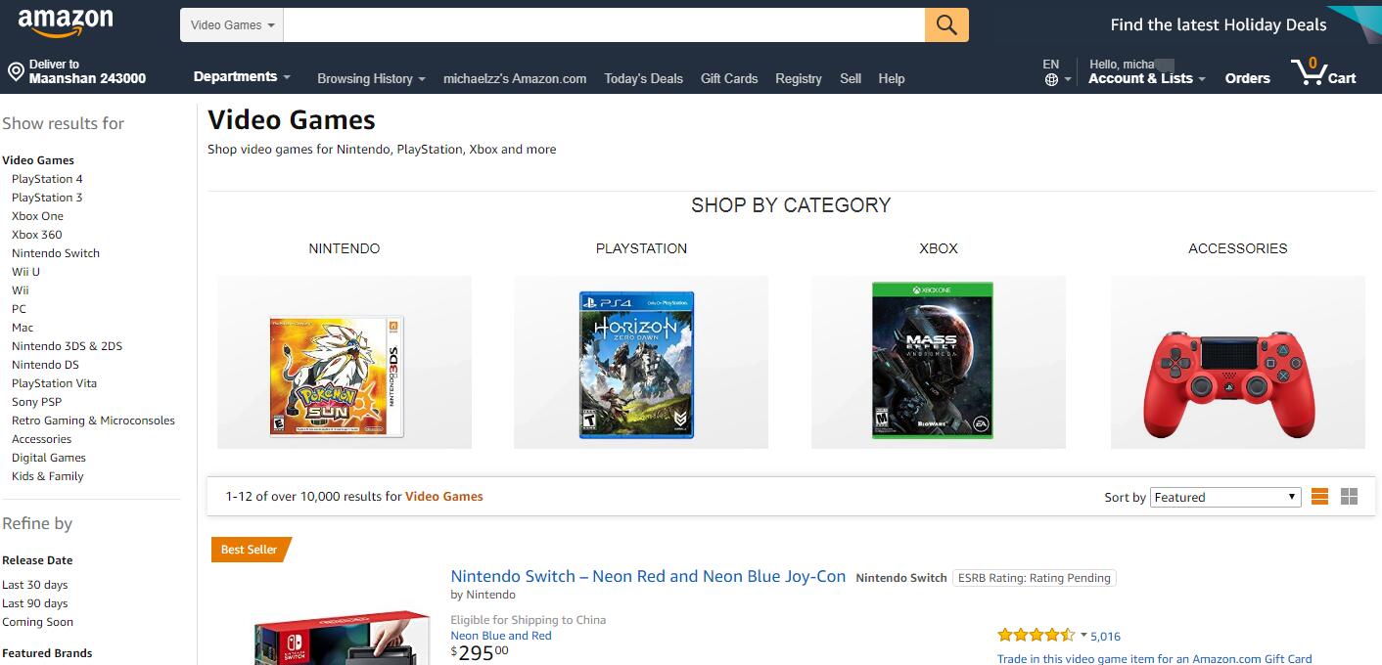Screen dimensions: 1382x665
Task: Open the Horizon Zero Dawn PlayStation category
Action: coord(636,365)
